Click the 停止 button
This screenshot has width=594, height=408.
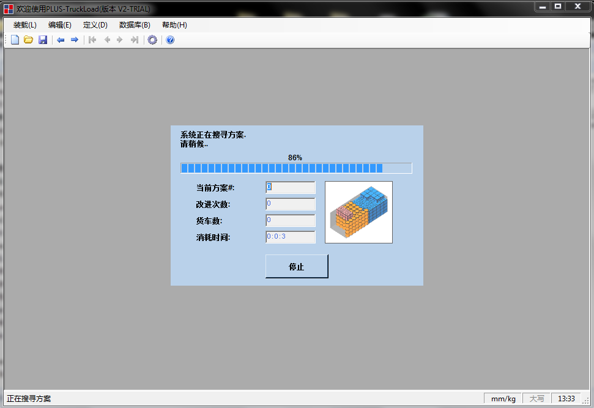coord(297,266)
